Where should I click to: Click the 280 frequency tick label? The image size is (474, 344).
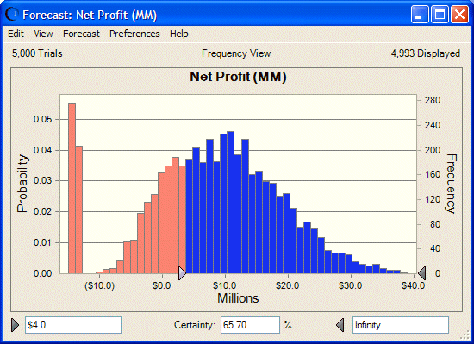(x=433, y=100)
